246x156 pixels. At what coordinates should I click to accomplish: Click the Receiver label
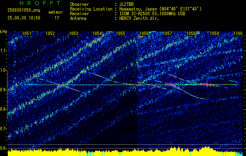pyautogui.click(x=79, y=14)
